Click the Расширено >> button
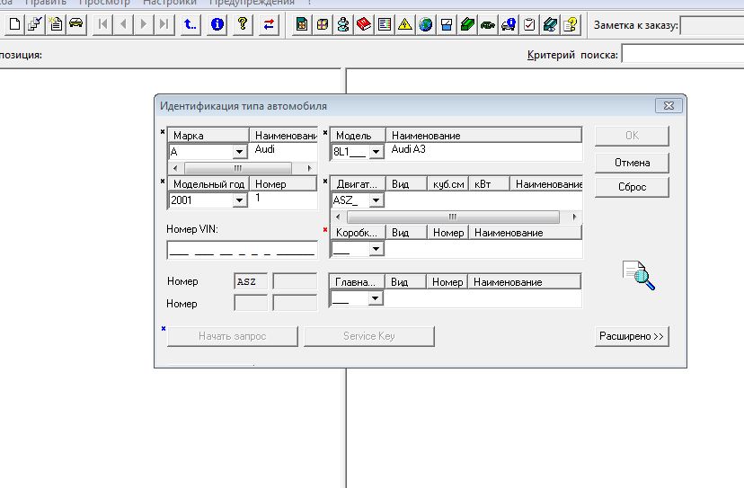Viewport: 744px width, 488px height. click(x=632, y=336)
